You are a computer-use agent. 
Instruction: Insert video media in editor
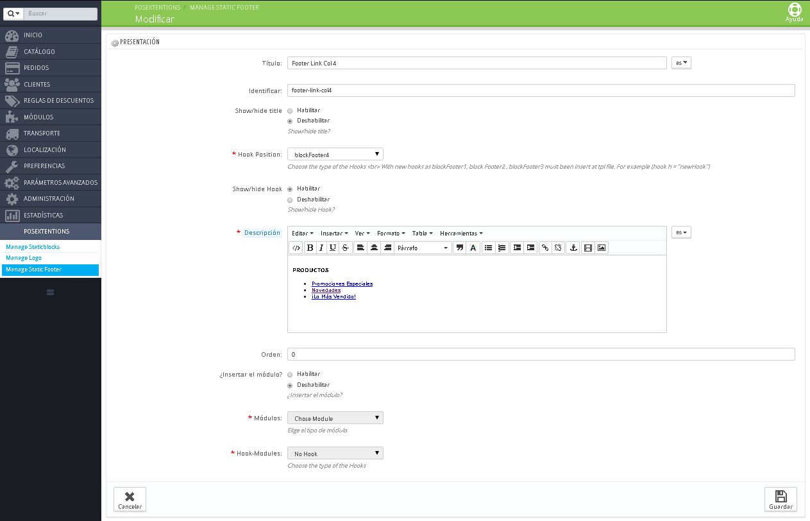(587, 248)
